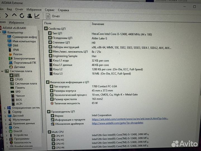Open the SPD tree item

pyautogui.click(x=16, y=92)
